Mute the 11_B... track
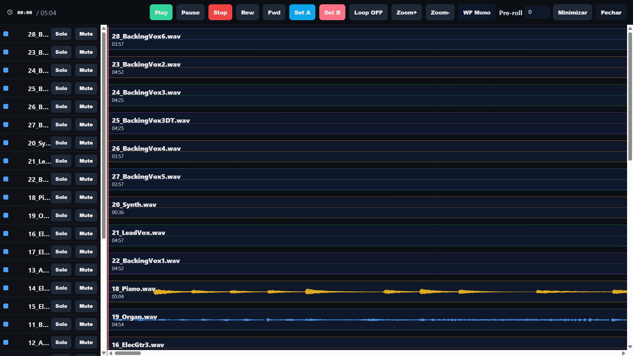 pos(86,324)
